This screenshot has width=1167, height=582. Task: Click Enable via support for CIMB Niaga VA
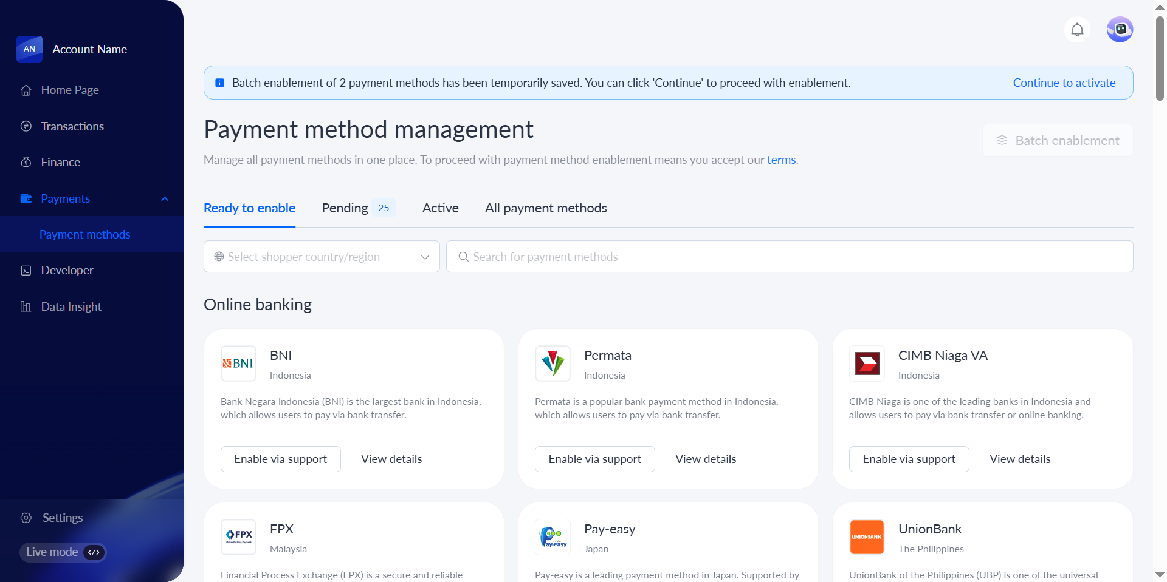[x=909, y=459]
